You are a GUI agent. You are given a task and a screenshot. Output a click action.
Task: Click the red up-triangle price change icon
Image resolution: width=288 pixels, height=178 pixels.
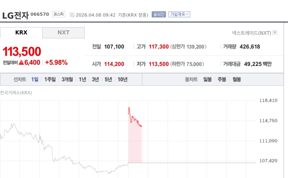pyautogui.click(x=21, y=62)
